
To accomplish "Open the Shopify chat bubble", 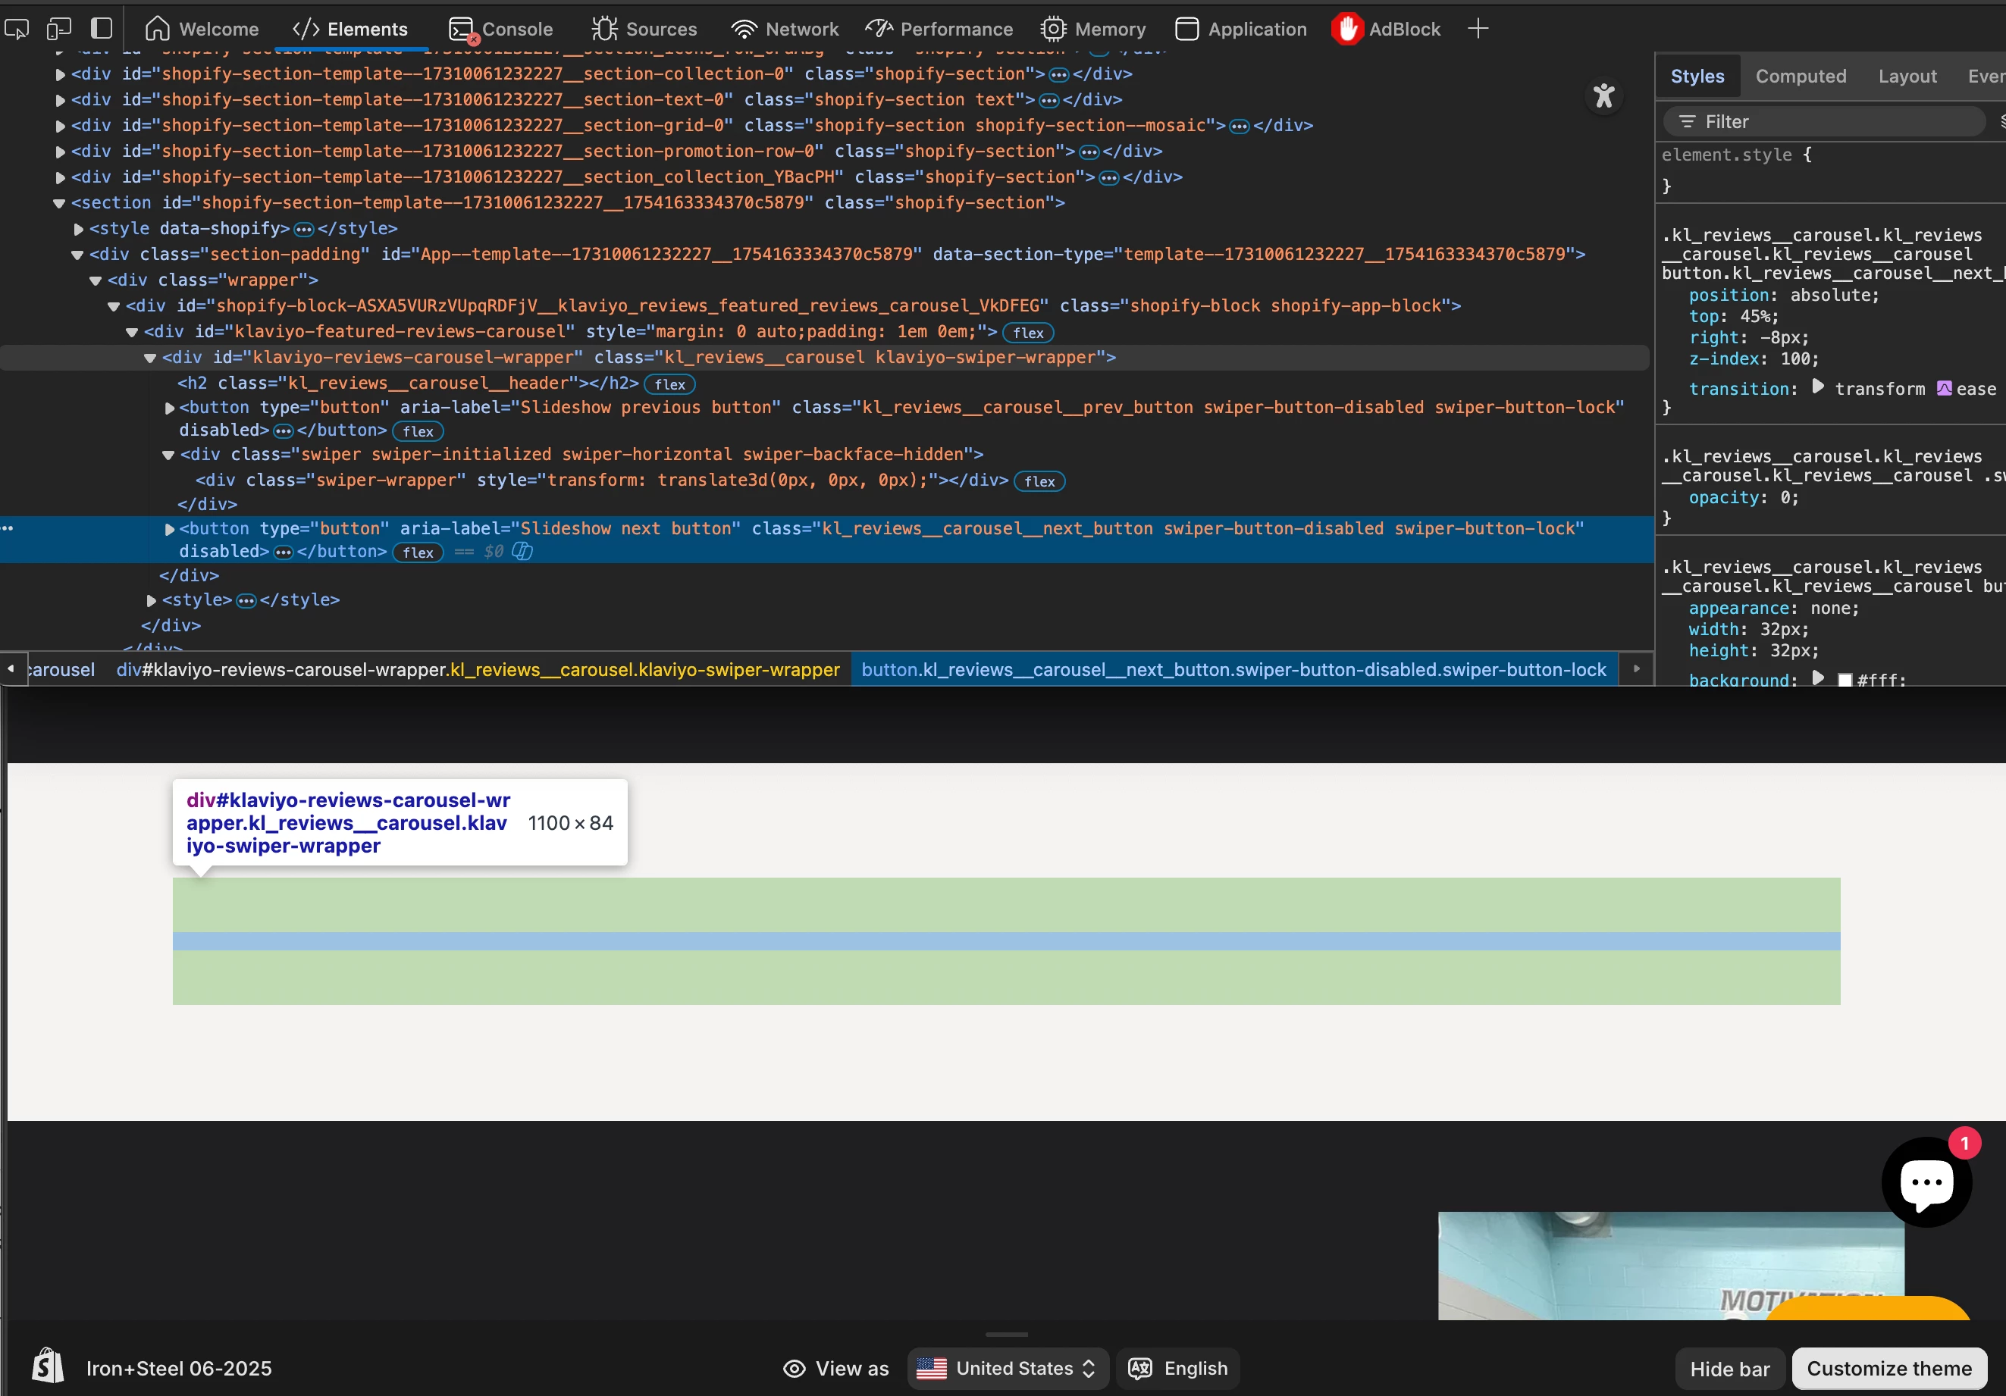I will pos(1926,1182).
